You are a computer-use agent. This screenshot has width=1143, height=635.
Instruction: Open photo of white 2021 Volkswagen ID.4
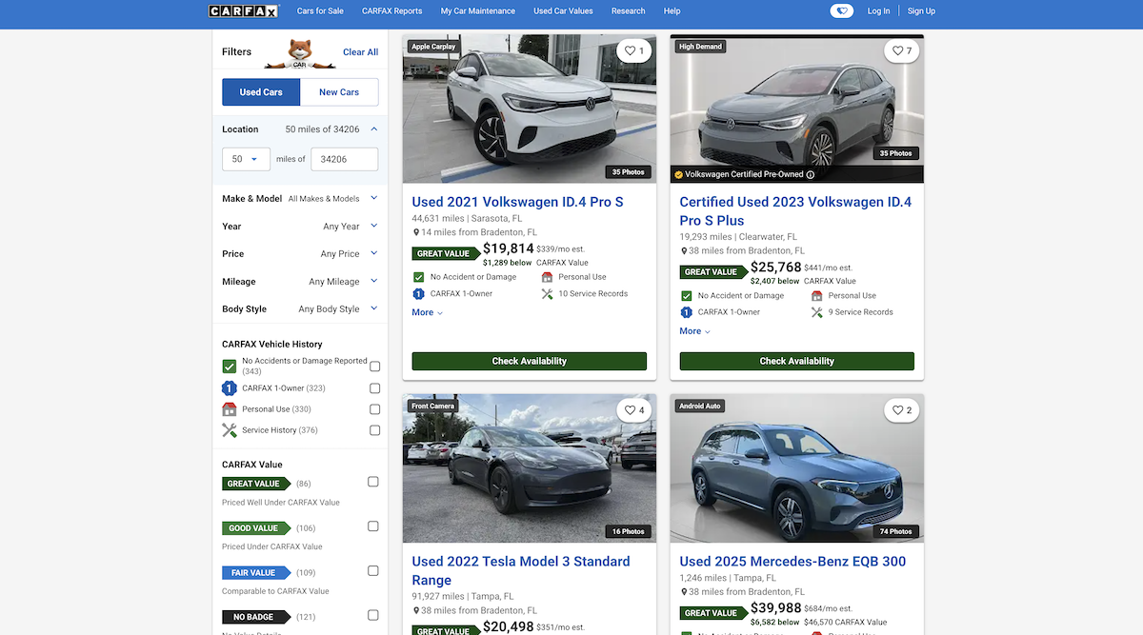pyautogui.click(x=530, y=109)
